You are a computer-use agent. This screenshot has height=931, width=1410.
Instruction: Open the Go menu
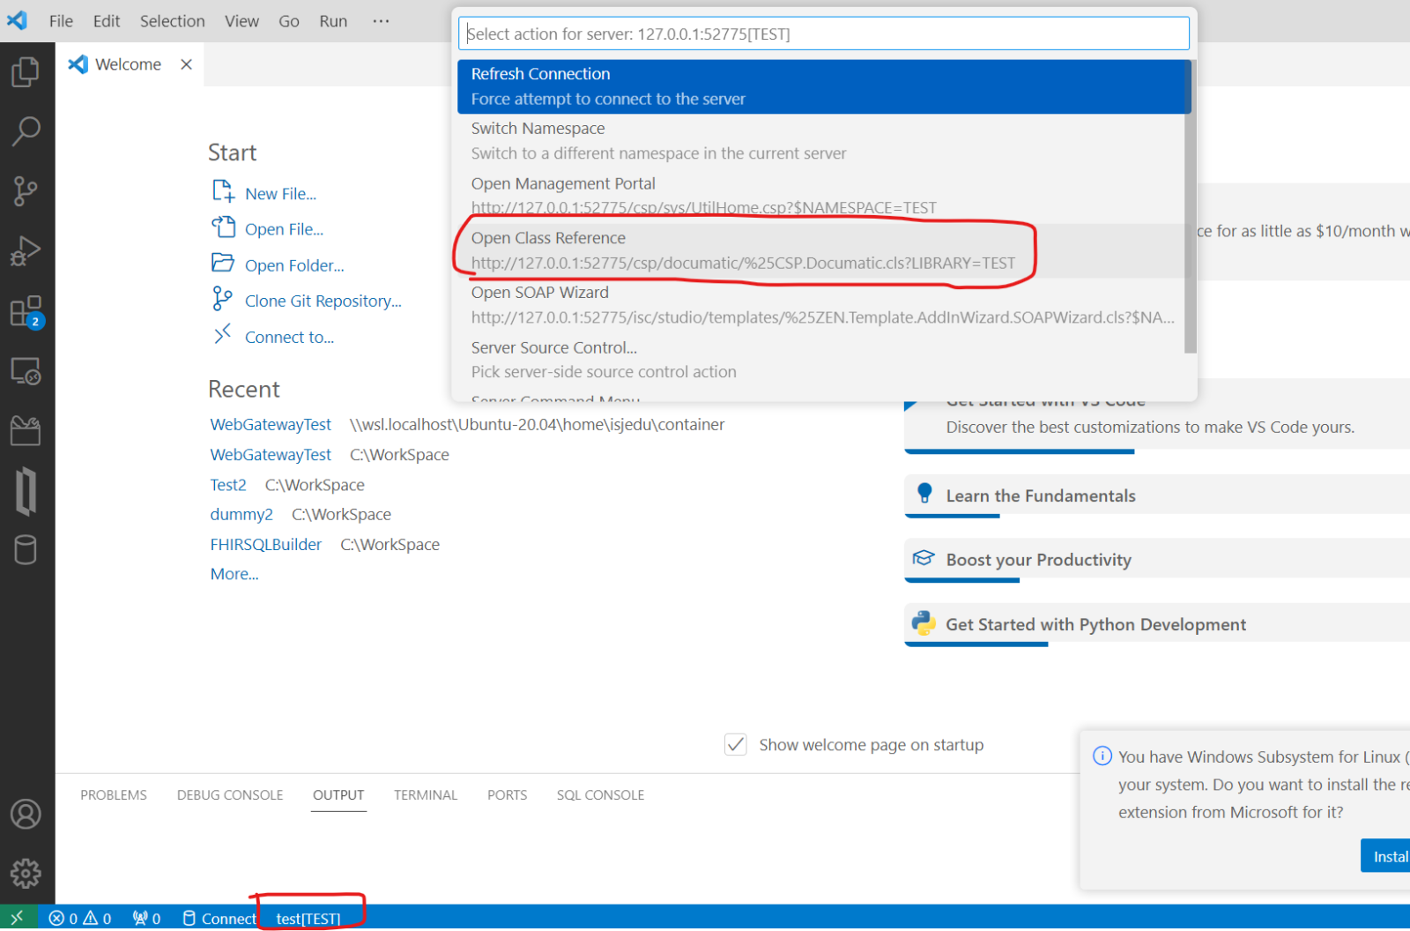[x=289, y=21]
